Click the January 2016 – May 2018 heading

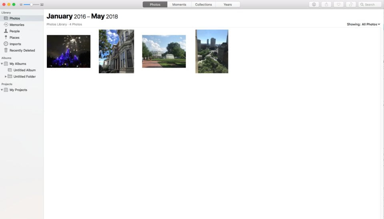pyautogui.click(x=82, y=16)
